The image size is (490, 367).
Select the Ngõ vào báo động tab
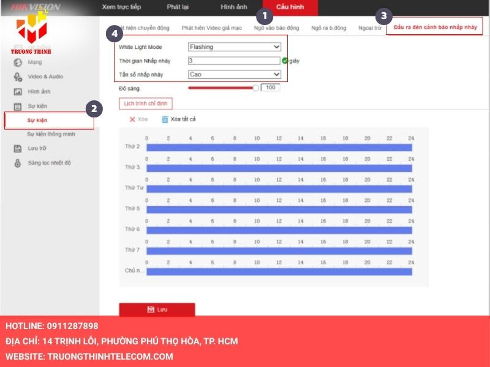tap(277, 28)
